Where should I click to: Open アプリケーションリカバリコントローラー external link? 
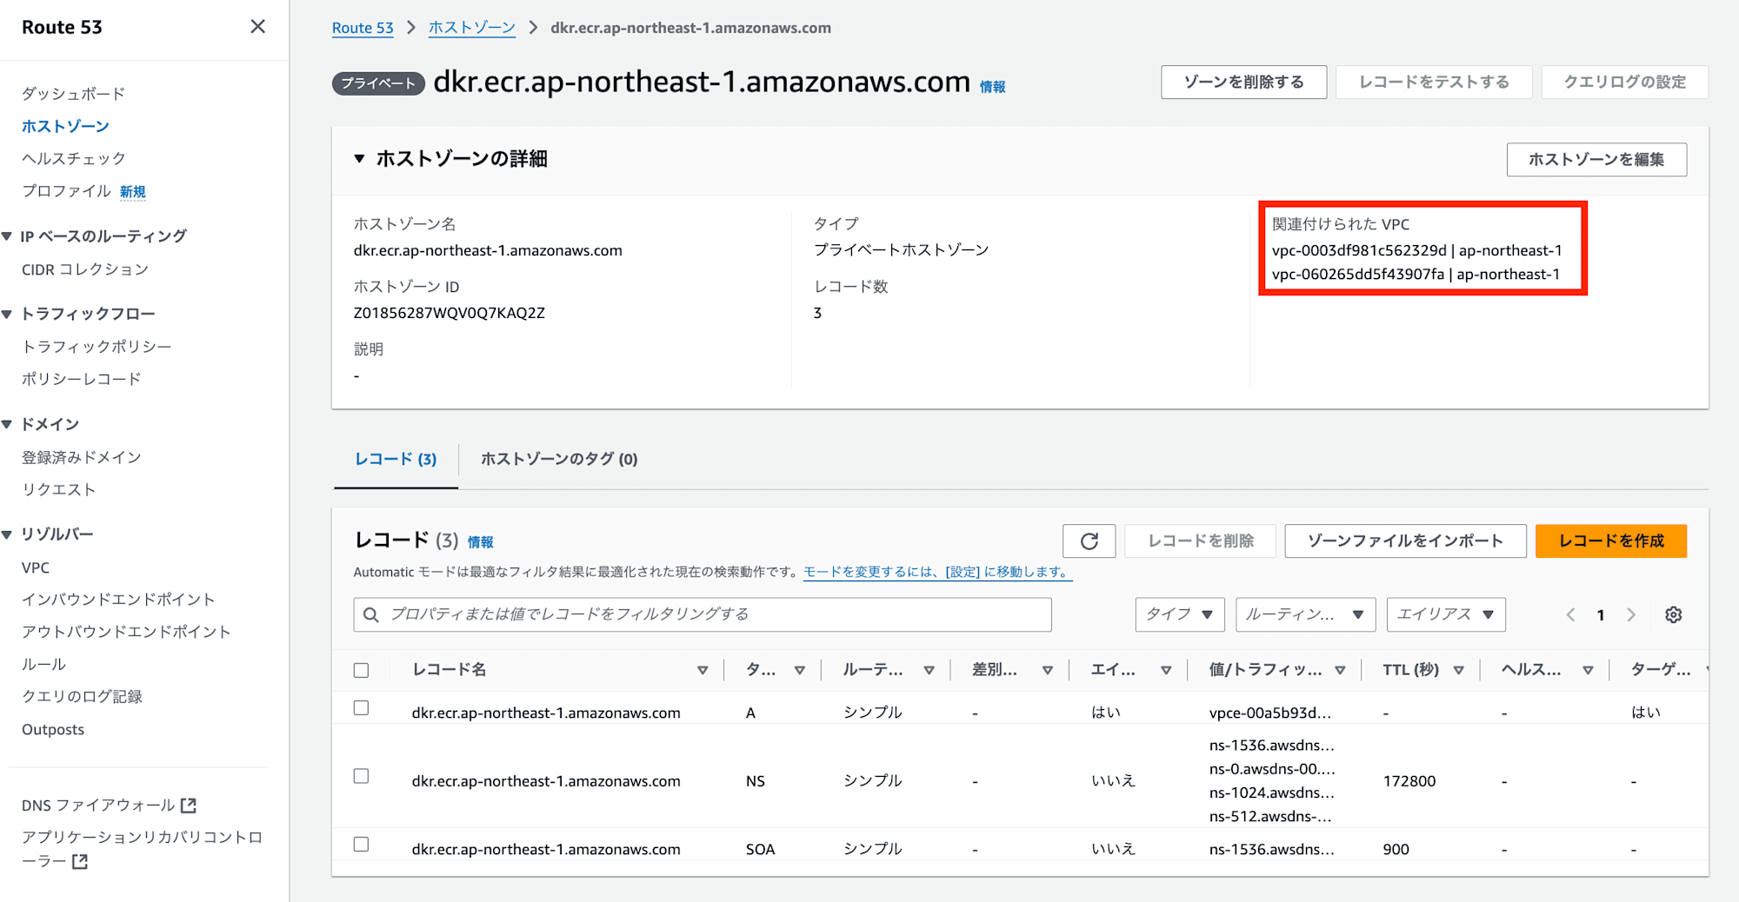click(x=142, y=849)
